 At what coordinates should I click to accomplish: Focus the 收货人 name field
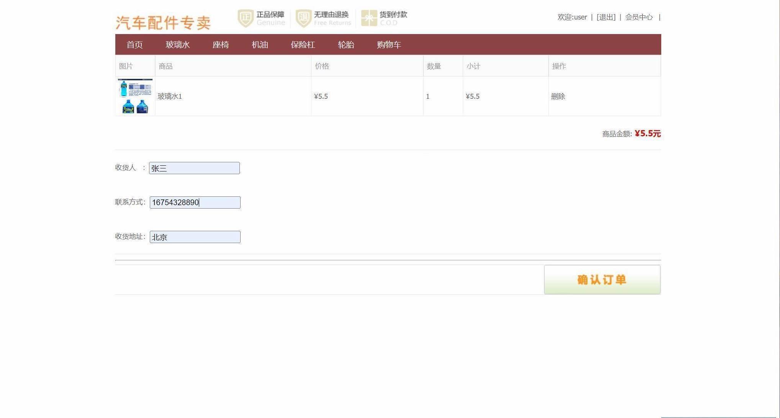tap(194, 168)
